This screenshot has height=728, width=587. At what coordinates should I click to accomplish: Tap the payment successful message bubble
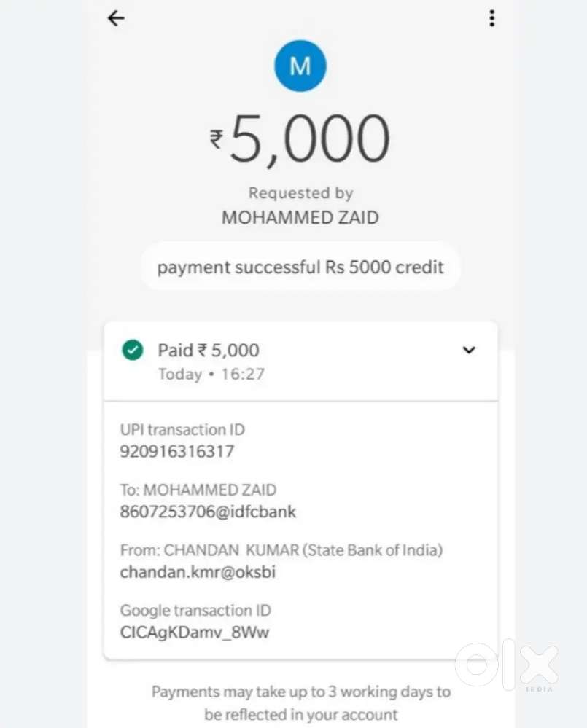click(300, 267)
